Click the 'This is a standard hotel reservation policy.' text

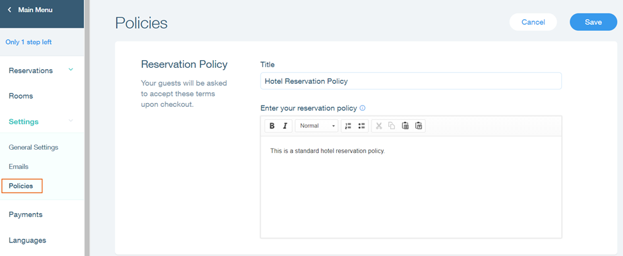click(x=328, y=151)
